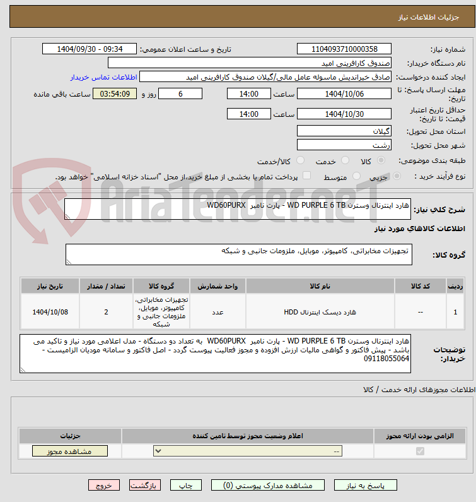Image resolution: width=476 pixels, height=502 pixels.
Task: Click the واحد شمارش column header
Action: click(218, 286)
